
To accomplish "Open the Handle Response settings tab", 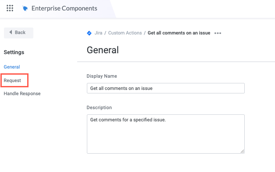I will pos(22,93).
